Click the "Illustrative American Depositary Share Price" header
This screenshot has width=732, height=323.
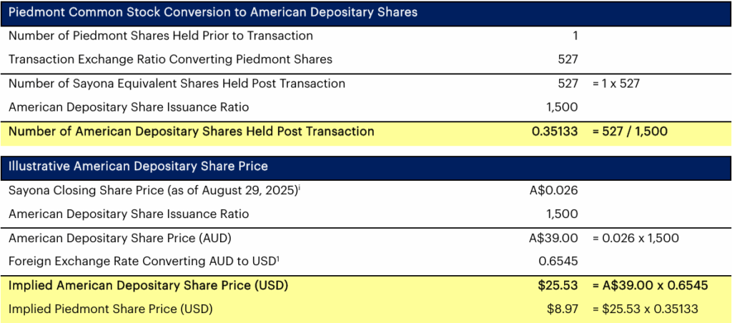click(138, 167)
